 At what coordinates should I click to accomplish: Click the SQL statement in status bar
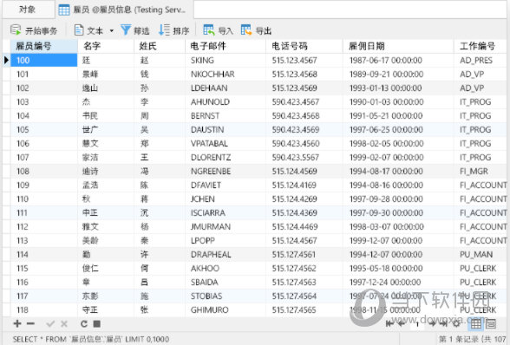[x=91, y=339]
